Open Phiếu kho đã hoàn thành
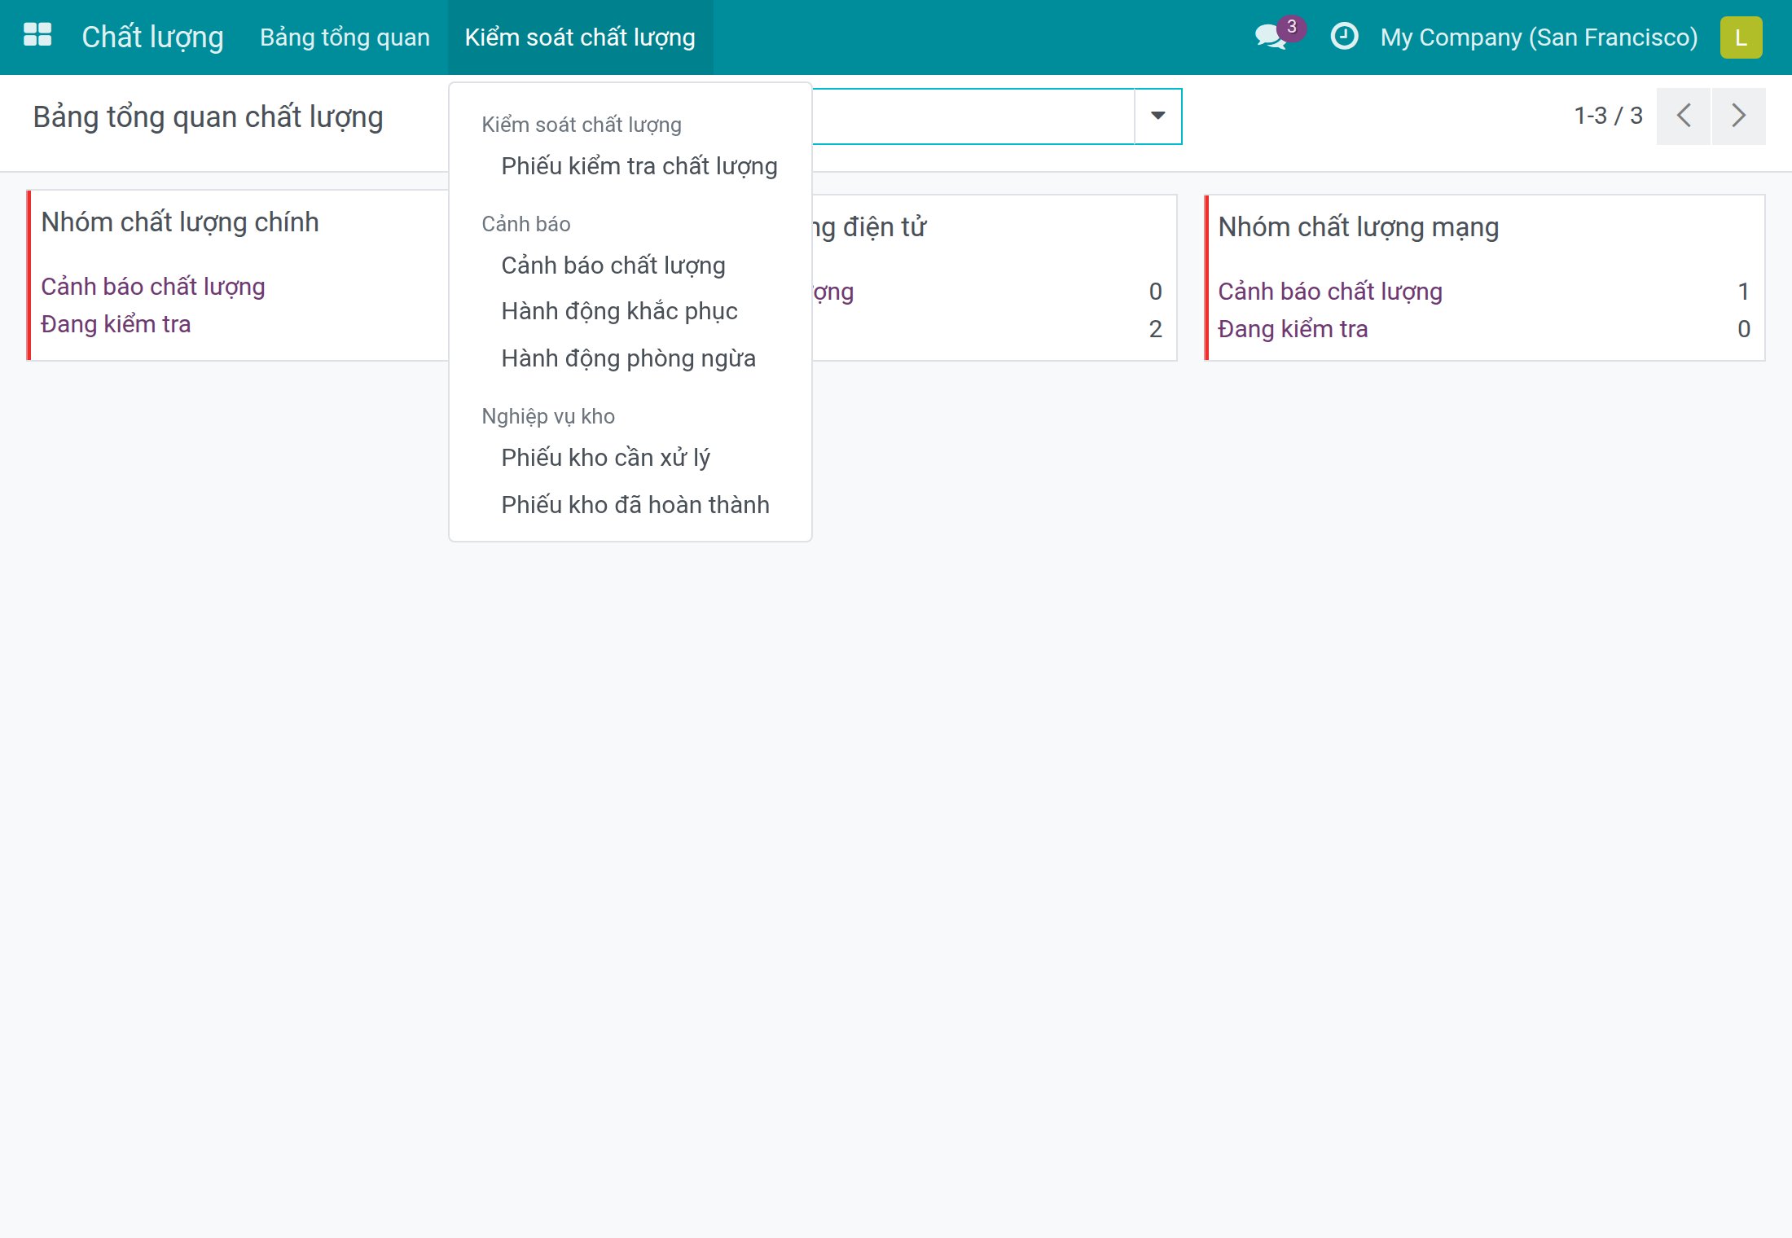This screenshot has height=1238, width=1792. (635, 505)
